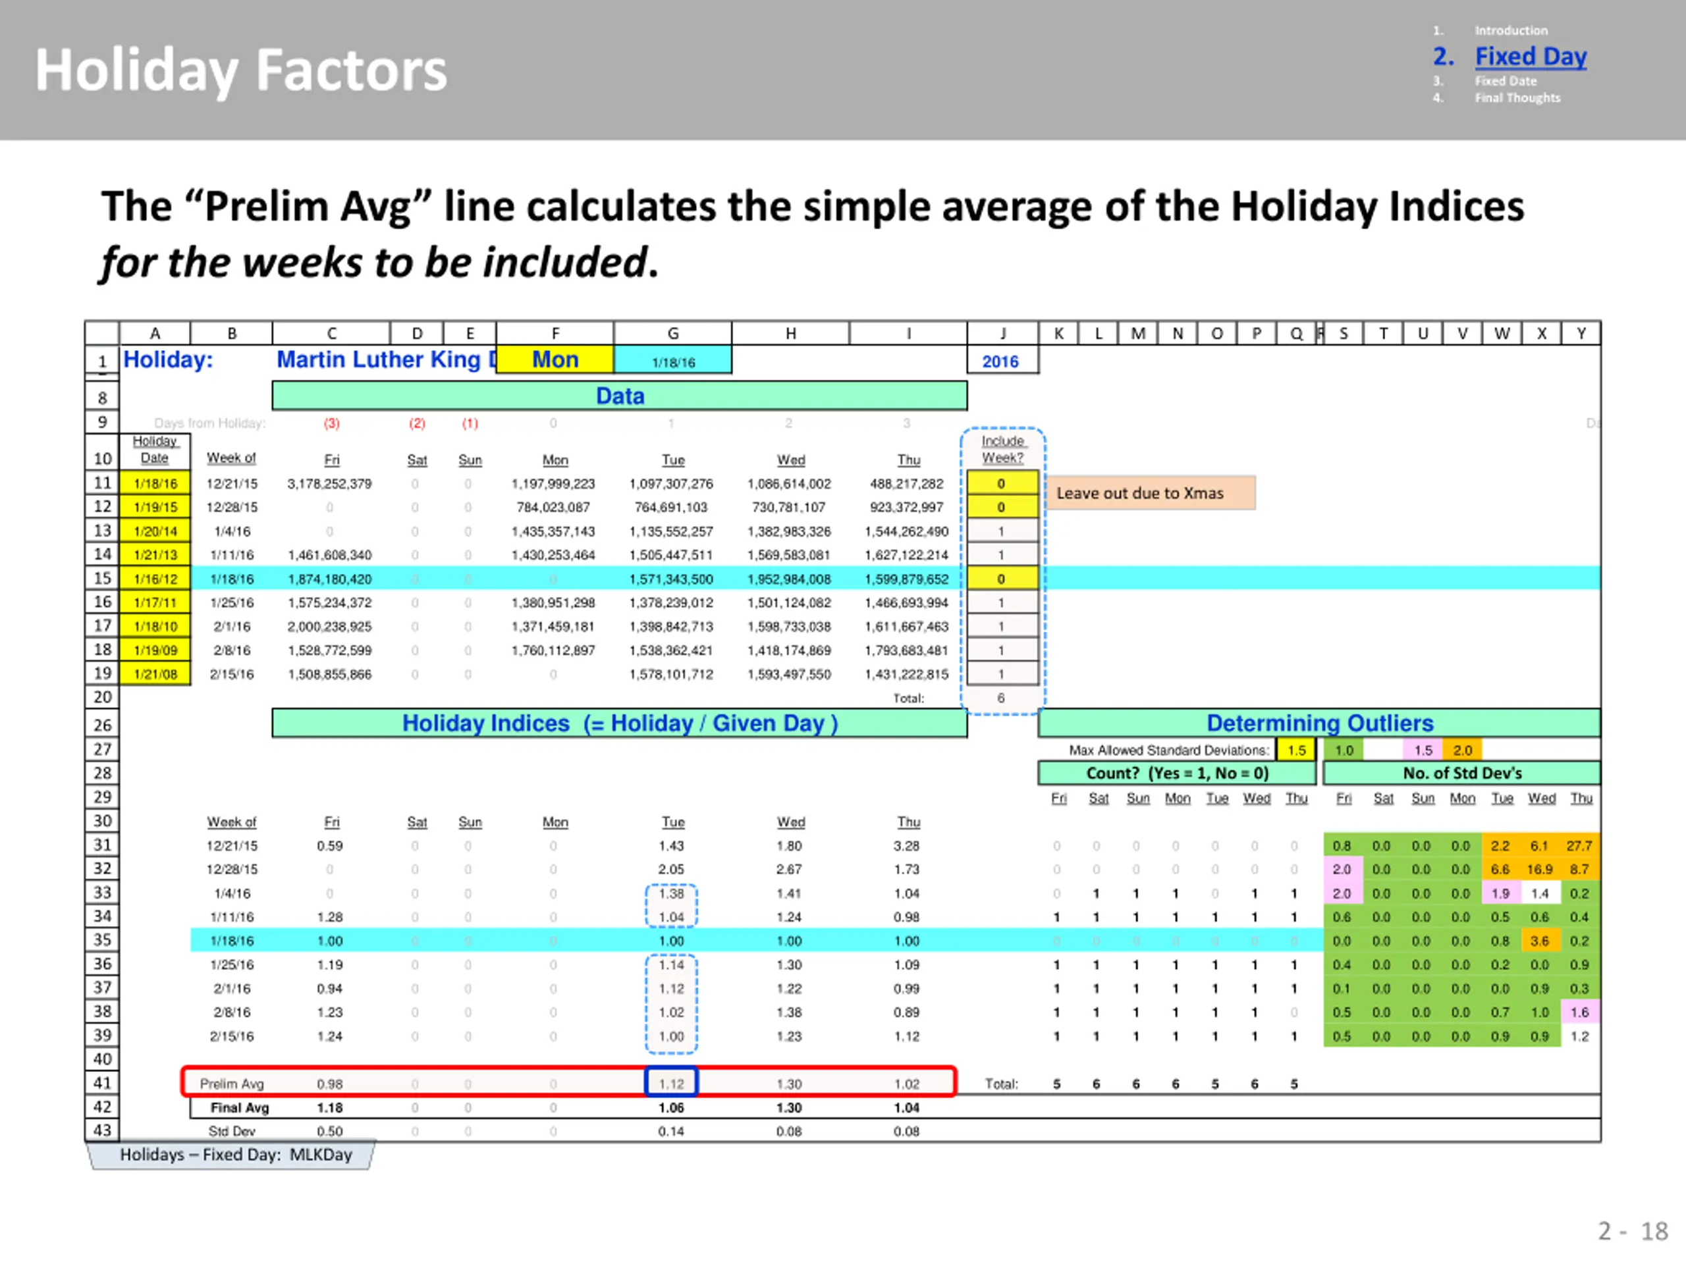The image size is (1686, 1264).
Task: Click the green Data section header
Action: pyautogui.click(x=620, y=396)
